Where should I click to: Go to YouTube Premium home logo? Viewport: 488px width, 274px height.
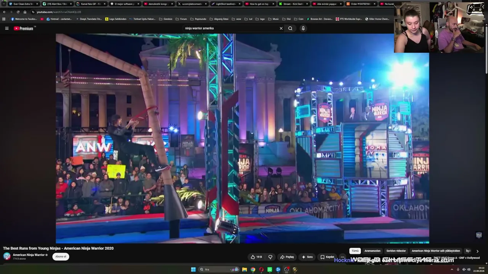pos(24,28)
